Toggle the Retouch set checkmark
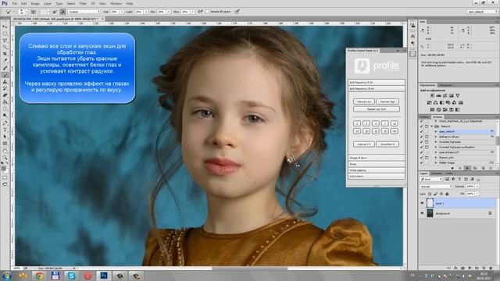Image resolution: width=500 pixels, height=281 pixels. (x=421, y=126)
